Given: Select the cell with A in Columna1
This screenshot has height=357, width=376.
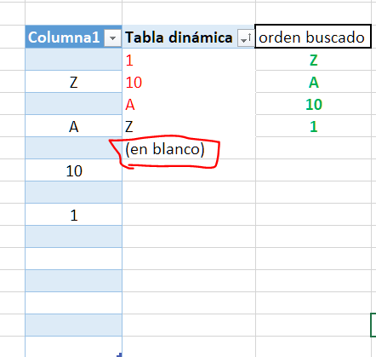Looking at the screenshot, I should 73,126.
